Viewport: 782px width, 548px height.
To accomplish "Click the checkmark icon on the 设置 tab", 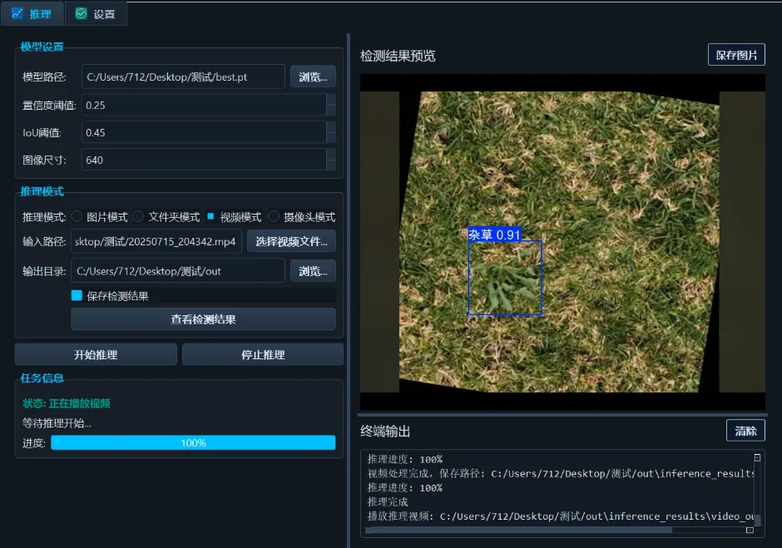I will click(x=79, y=13).
